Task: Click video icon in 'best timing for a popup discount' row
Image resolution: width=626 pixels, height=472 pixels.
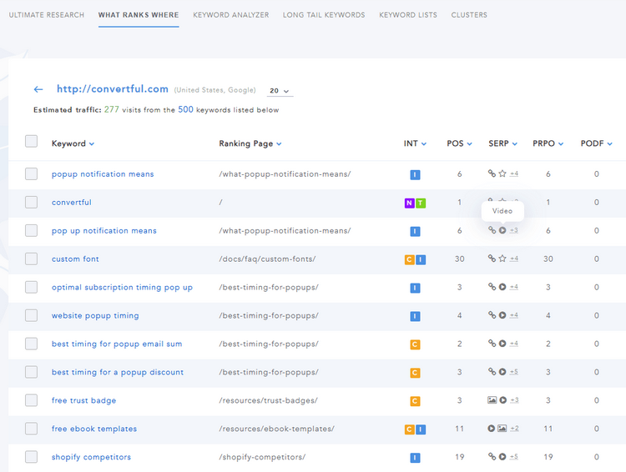Action: click(502, 372)
